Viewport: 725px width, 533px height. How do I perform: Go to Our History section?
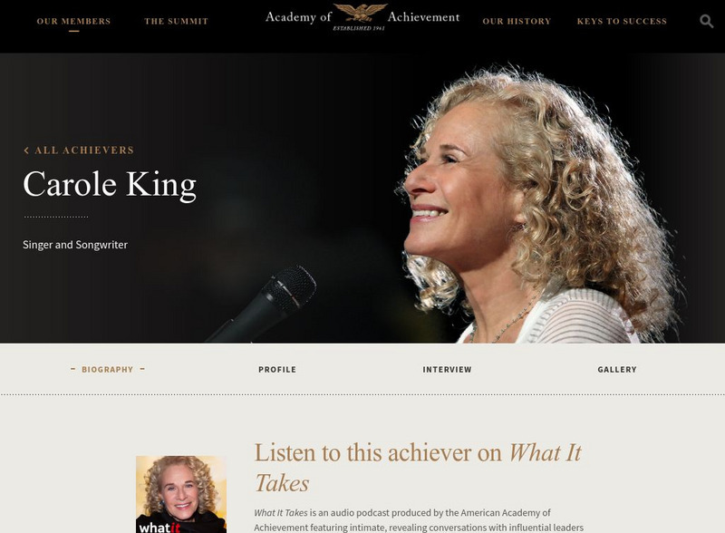[x=517, y=21]
